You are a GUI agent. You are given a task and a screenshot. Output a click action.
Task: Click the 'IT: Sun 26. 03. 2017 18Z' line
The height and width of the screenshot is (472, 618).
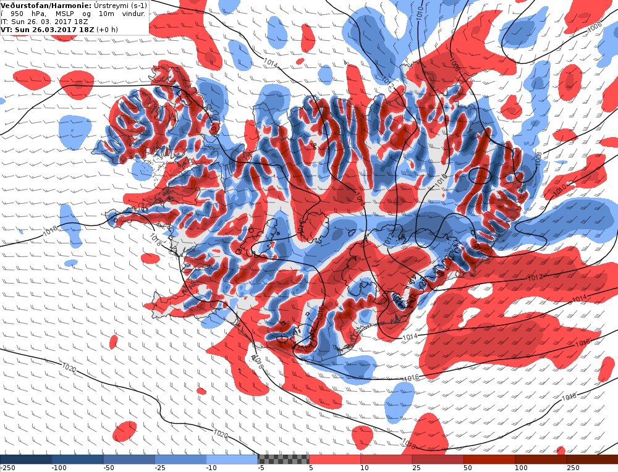point(44,22)
